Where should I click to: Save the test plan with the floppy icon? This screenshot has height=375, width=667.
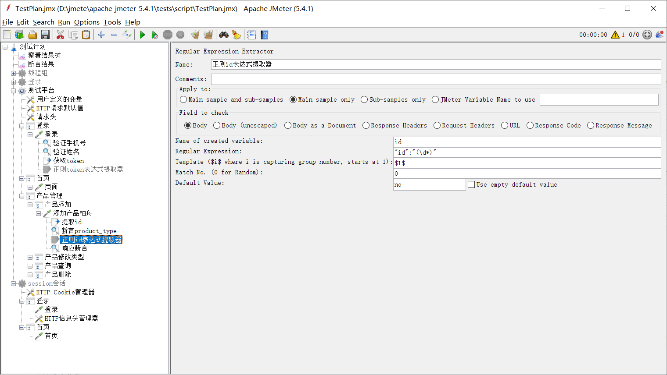tap(45, 35)
